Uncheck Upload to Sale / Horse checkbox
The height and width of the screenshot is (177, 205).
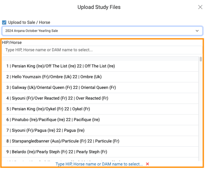(4, 22)
